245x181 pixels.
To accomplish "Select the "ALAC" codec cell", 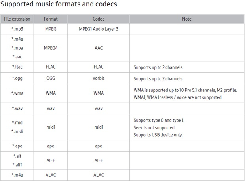I will 99,175.
